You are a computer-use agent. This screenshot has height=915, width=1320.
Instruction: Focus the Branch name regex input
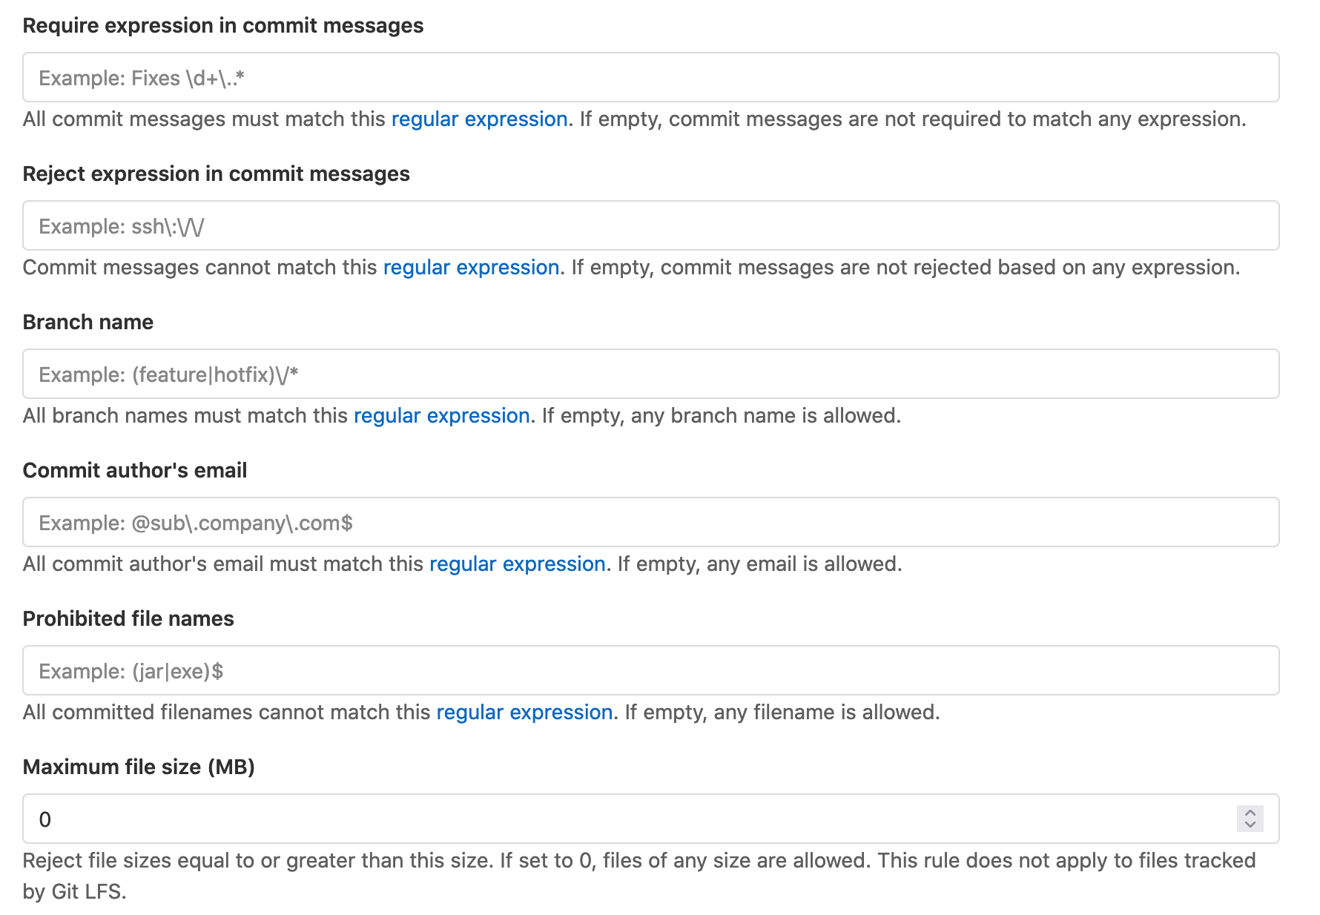pyautogui.click(x=650, y=374)
